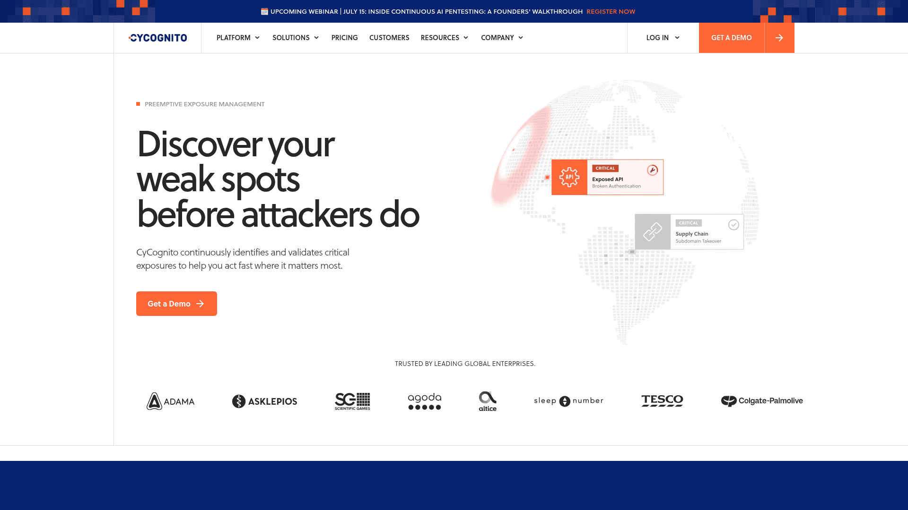Screen dimensions: 908x510
Task: Click the chain link icon on Supply Chain card
Action: point(653,232)
